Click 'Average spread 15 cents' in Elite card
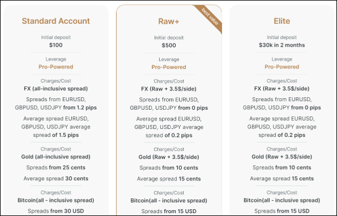 pyautogui.click(x=282, y=178)
